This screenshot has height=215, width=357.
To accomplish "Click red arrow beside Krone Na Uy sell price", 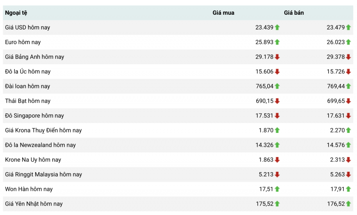I will coord(349,160).
